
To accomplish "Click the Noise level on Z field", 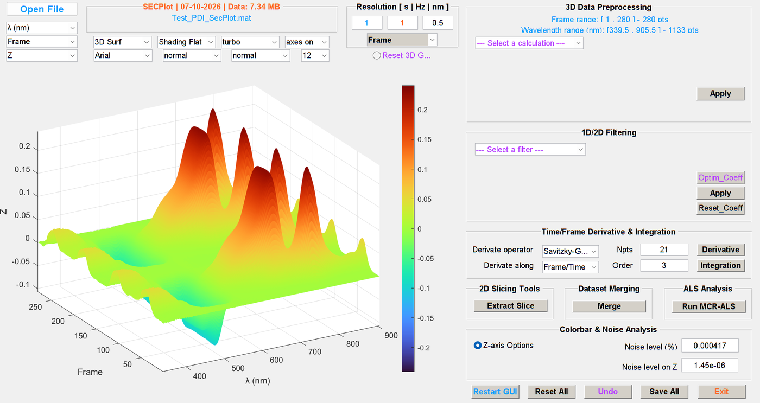I will pyautogui.click(x=710, y=365).
